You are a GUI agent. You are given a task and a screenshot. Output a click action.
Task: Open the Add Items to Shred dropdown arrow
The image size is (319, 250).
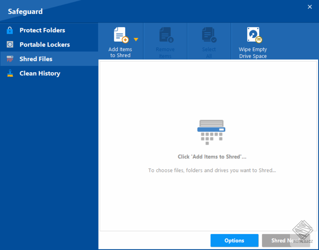[136, 39]
